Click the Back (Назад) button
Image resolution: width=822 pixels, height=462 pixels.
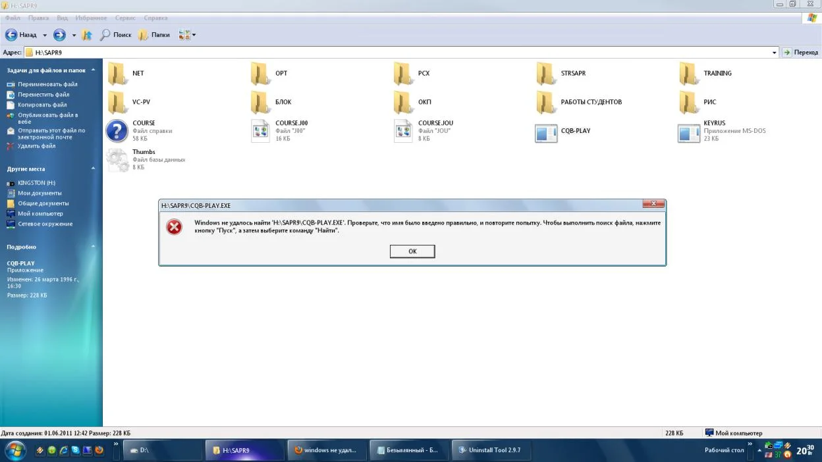pyautogui.click(x=21, y=35)
